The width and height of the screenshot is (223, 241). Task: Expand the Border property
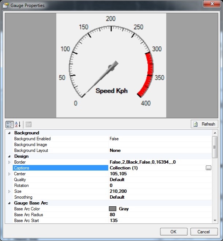click(x=10, y=162)
